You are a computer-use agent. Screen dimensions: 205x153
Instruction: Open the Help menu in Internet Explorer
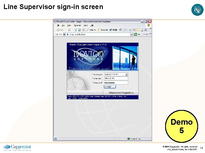pyautogui.click(x=92, y=25)
